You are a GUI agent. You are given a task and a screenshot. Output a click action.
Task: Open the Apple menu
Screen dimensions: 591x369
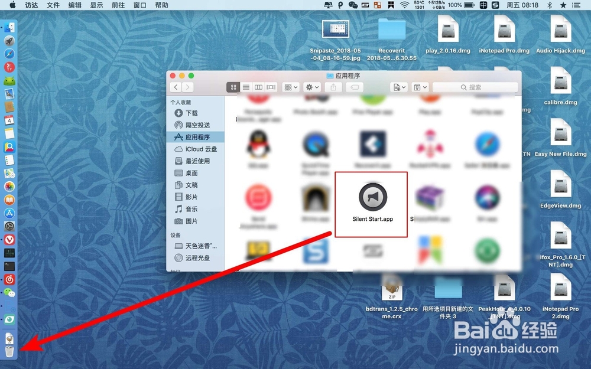tap(12, 5)
